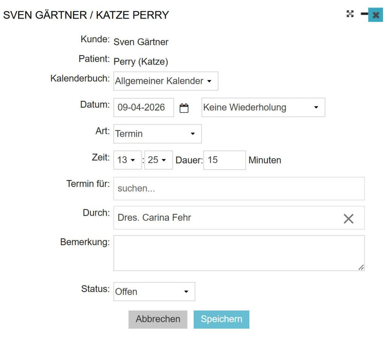Image resolution: width=387 pixels, height=346 pixels.
Task: Remove Dres. Carina Fehr with the X
Action: click(x=348, y=218)
